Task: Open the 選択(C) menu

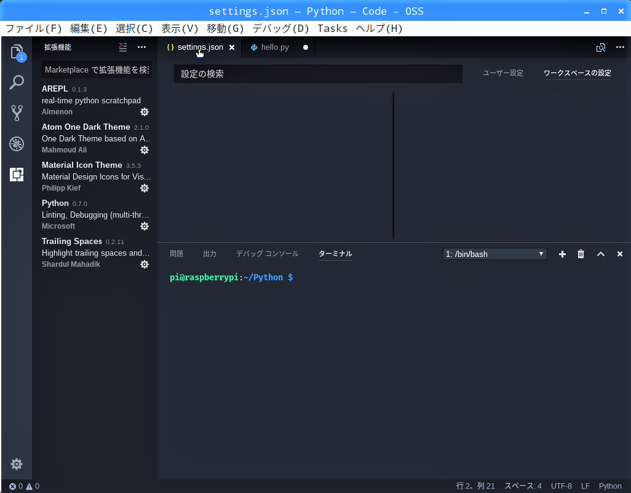Action: pos(134,28)
